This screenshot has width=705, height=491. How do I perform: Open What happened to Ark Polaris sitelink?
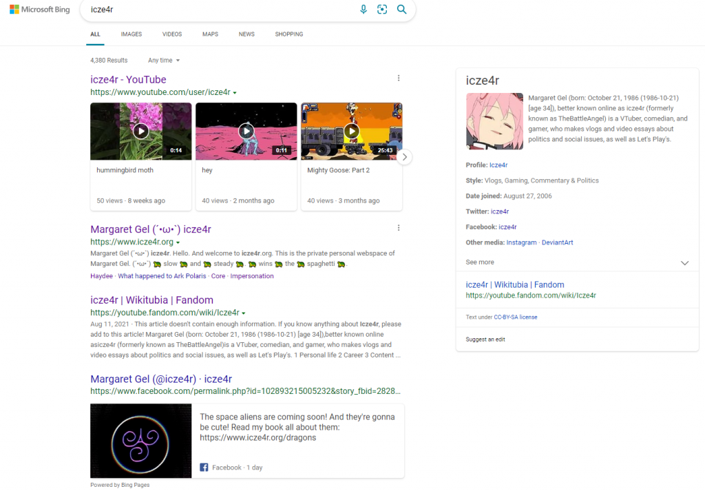click(162, 276)
